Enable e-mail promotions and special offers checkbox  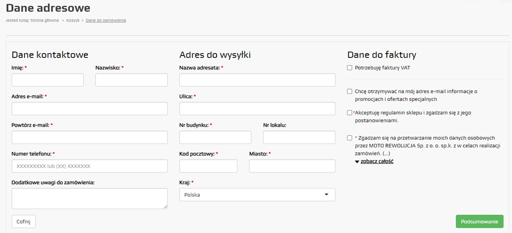(349, 91)
